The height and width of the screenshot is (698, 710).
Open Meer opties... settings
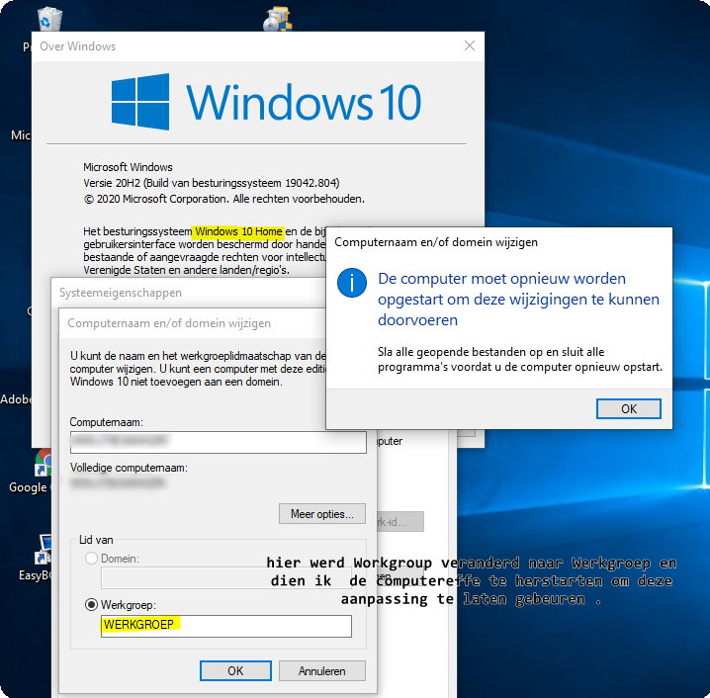[x=321, y=514]
